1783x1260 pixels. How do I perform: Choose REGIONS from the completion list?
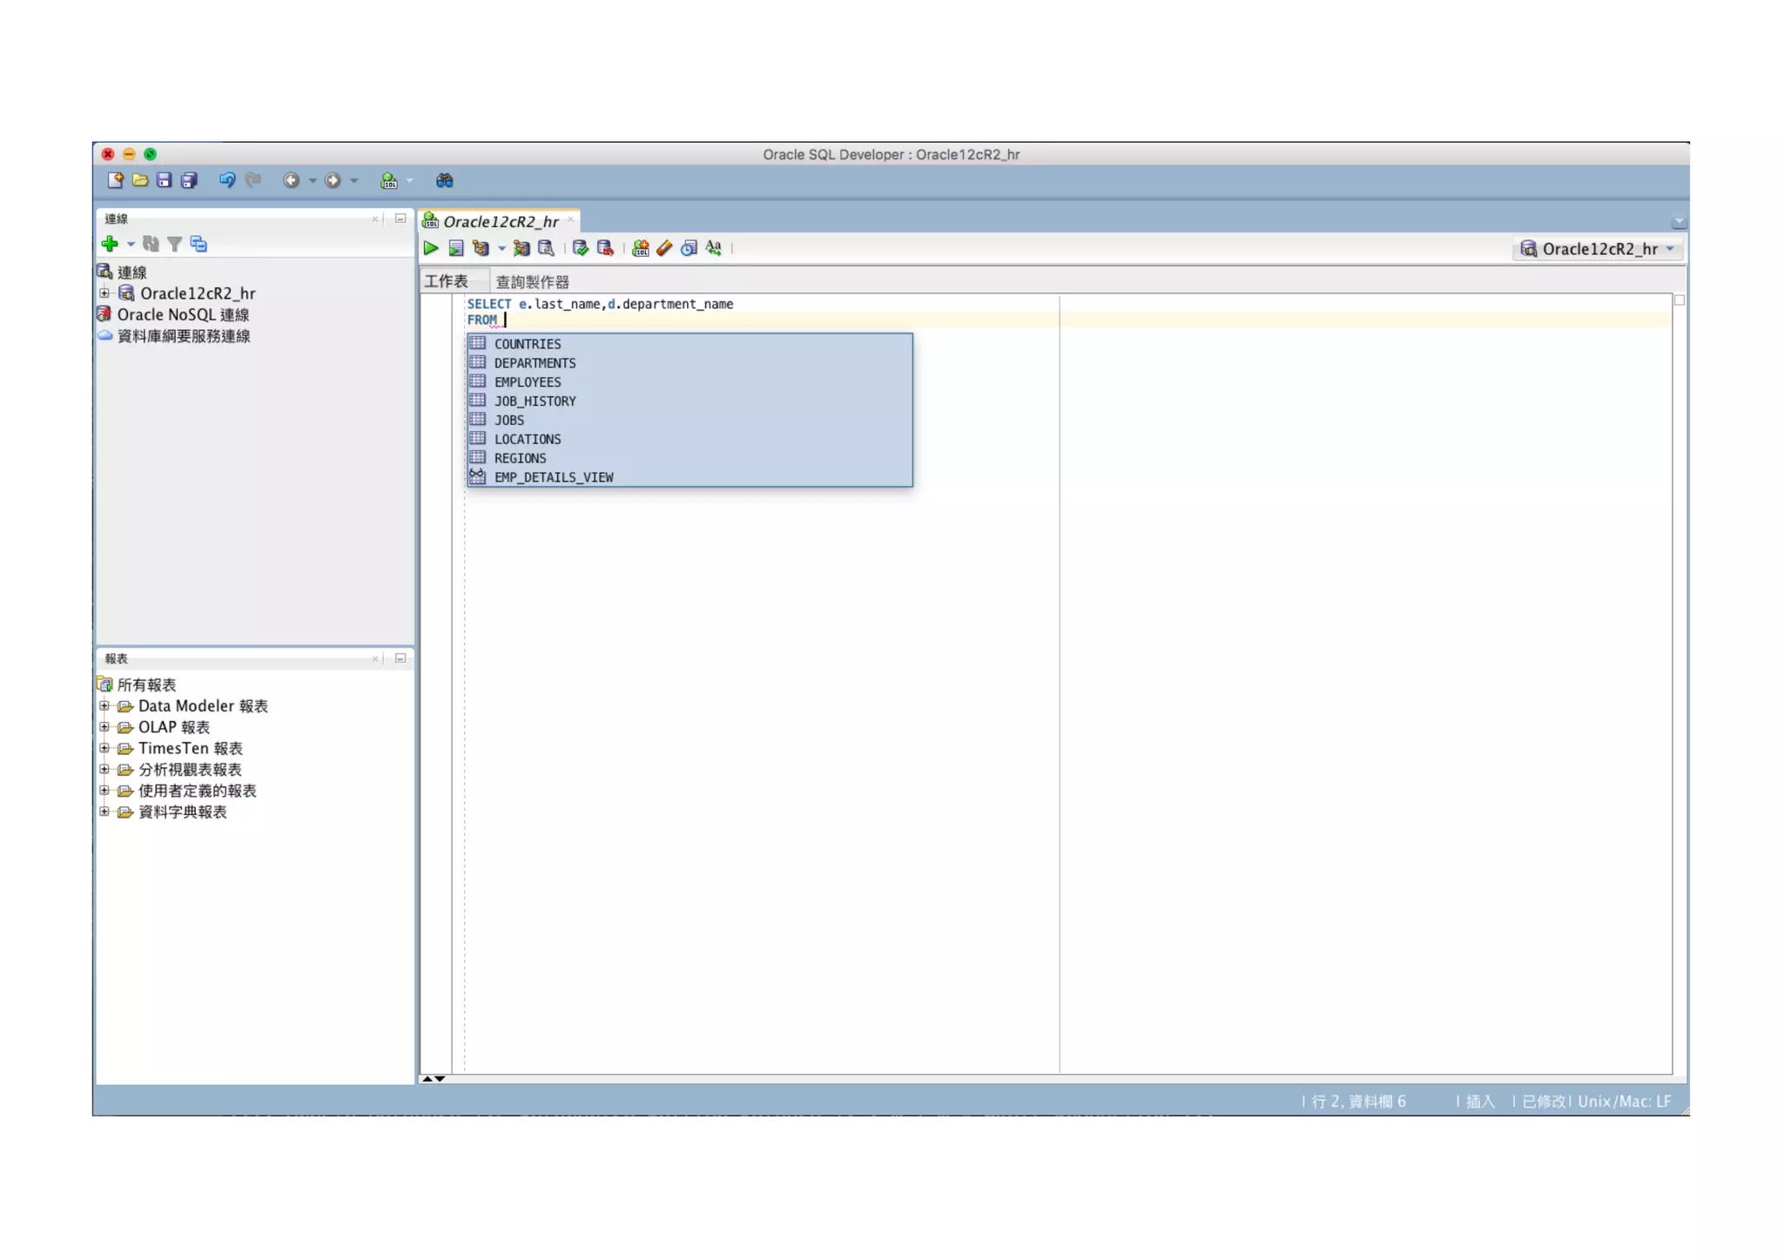click(x=690, y=459)
